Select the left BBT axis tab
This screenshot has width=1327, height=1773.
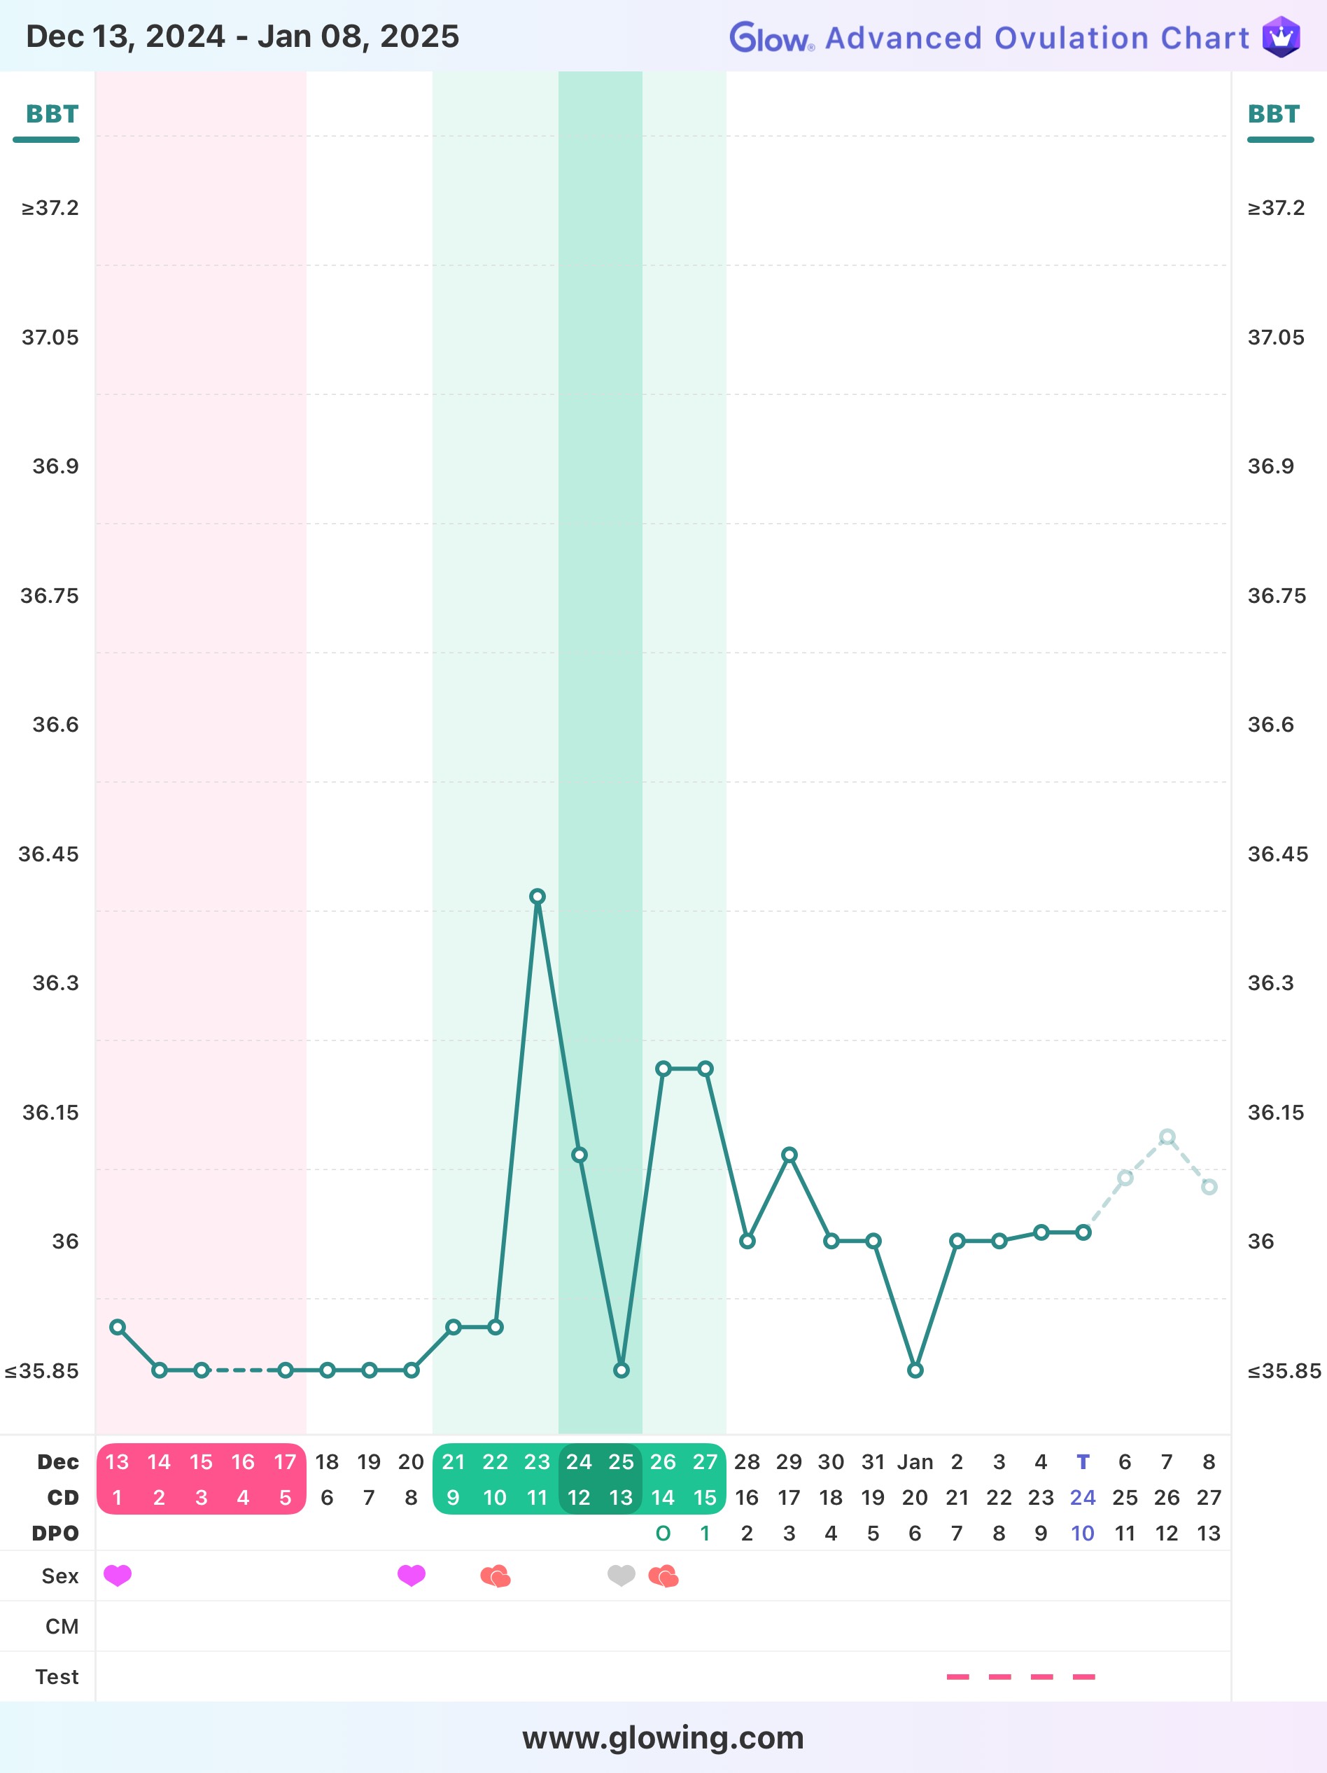[51, 114]
